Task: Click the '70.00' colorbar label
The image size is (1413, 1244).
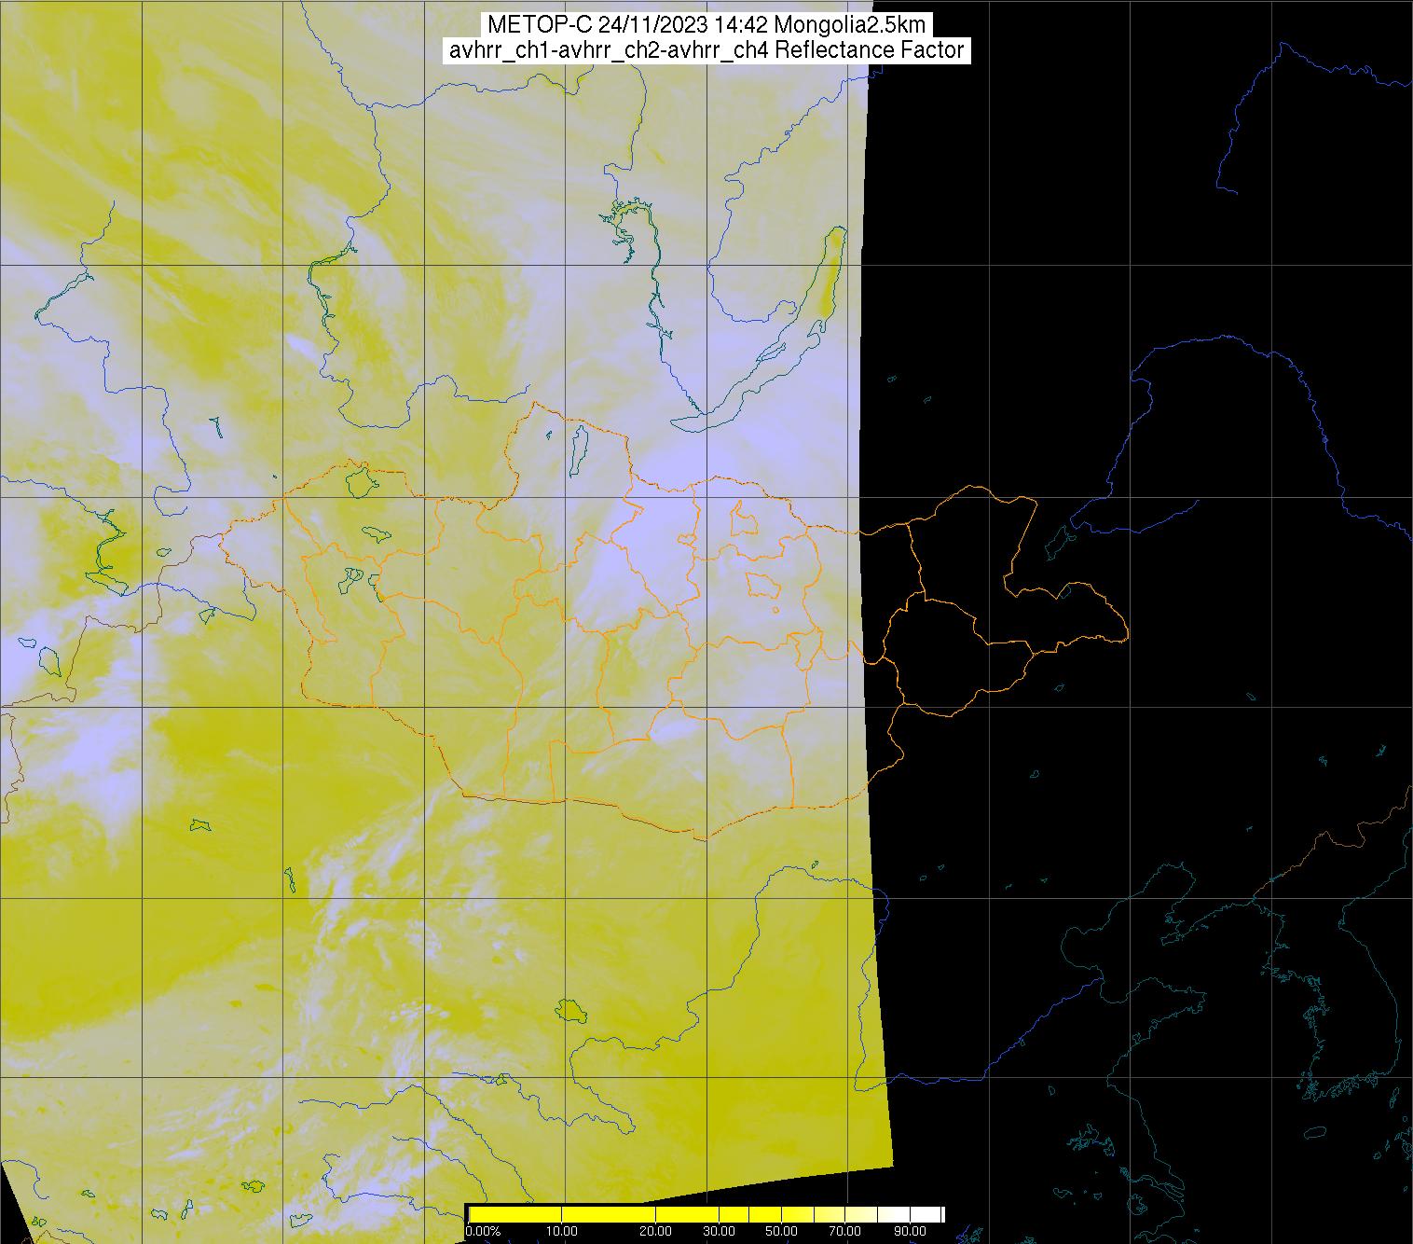Action: (x=844, y=1231)
